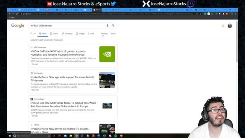Viewport: 245px width, 138px height.
Task: Open the search Tools options
Action: (x=113, y=34)
